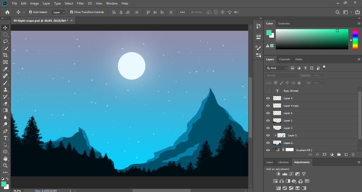Delete layer with trash icon

(x=353, y=154)
